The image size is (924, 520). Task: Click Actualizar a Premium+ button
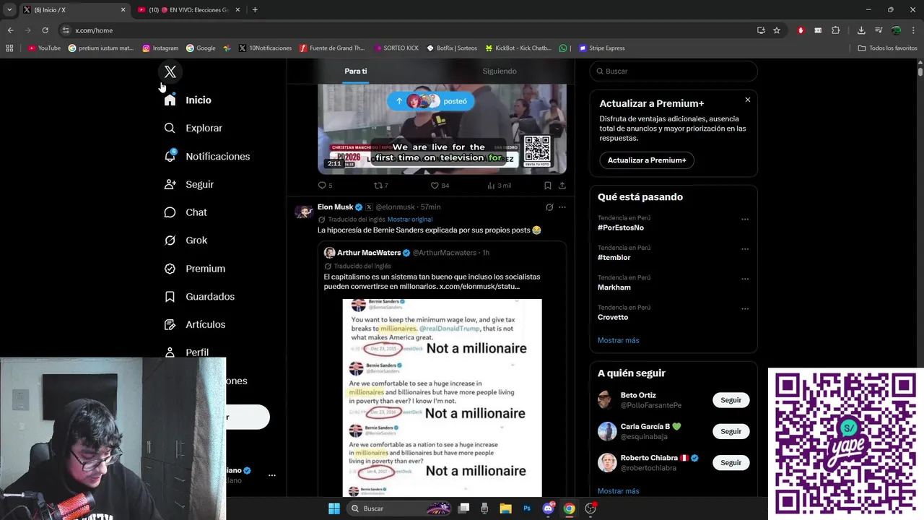point(647,160)
